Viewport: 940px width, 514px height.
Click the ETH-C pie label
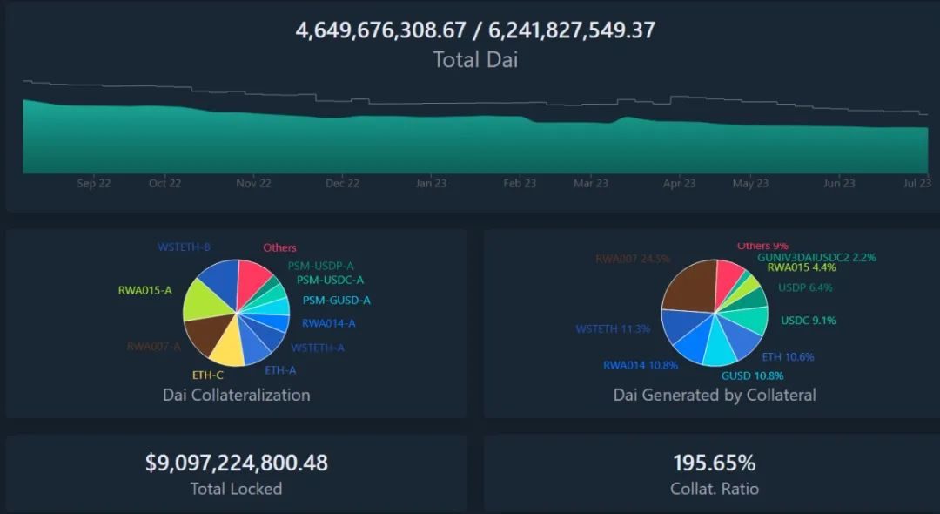coord(208,375)
